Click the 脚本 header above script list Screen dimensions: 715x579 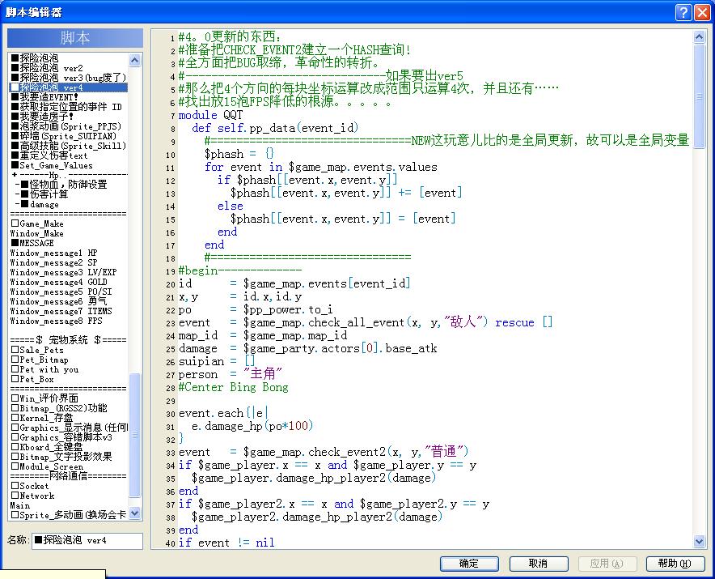[x=75, y=38]
